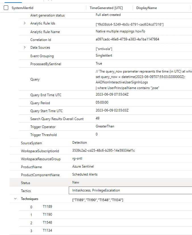The height and width of the screenshot is (235, 192).
Task: Click the WorkspaceSubscriptionId value
Action: point(103,151)
